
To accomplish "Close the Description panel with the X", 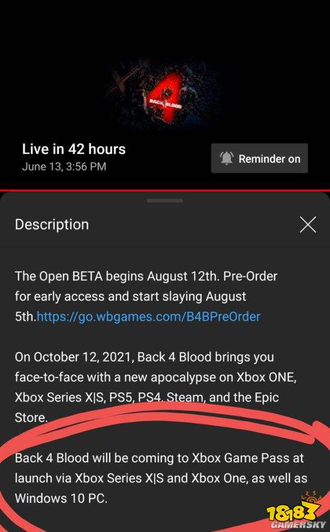I will pyautogui.click(x=308, y=225).
